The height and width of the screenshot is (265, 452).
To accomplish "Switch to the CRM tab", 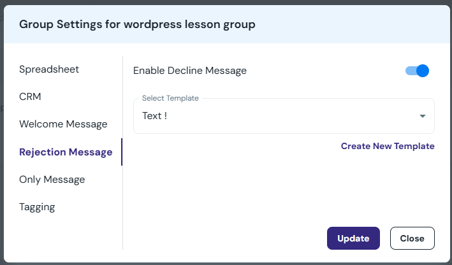I will click(30, 97).
